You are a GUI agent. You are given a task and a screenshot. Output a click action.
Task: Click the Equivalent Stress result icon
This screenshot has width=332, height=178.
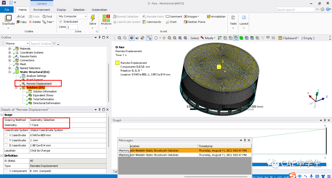[30, 95]
